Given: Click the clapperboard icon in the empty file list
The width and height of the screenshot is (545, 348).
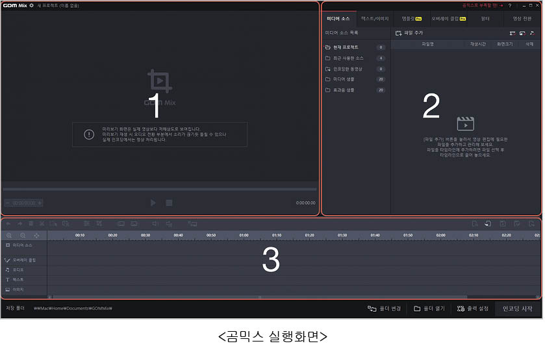Looking at the screenshot, I should click(466, 123).
